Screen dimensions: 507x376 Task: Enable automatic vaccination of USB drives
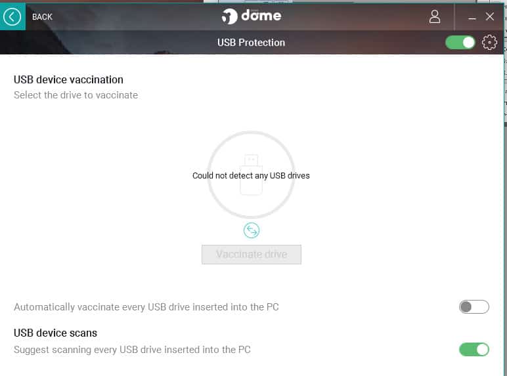pos(474,307)
